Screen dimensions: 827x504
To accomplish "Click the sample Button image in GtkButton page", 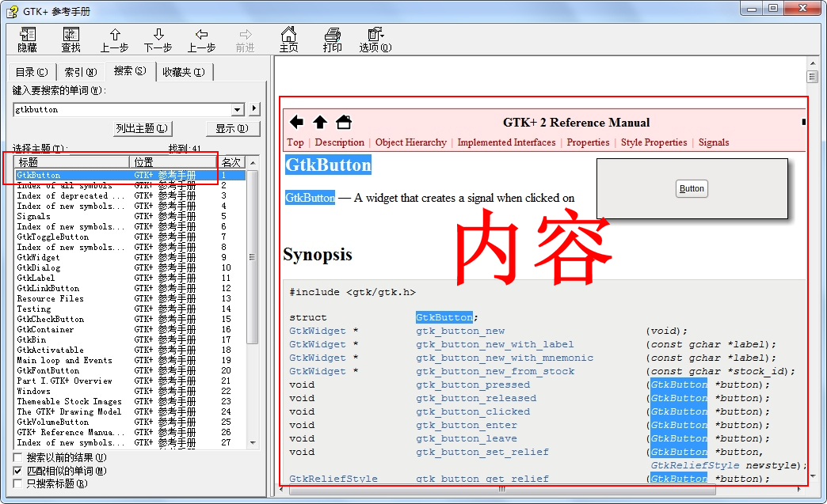I will 692,188.
